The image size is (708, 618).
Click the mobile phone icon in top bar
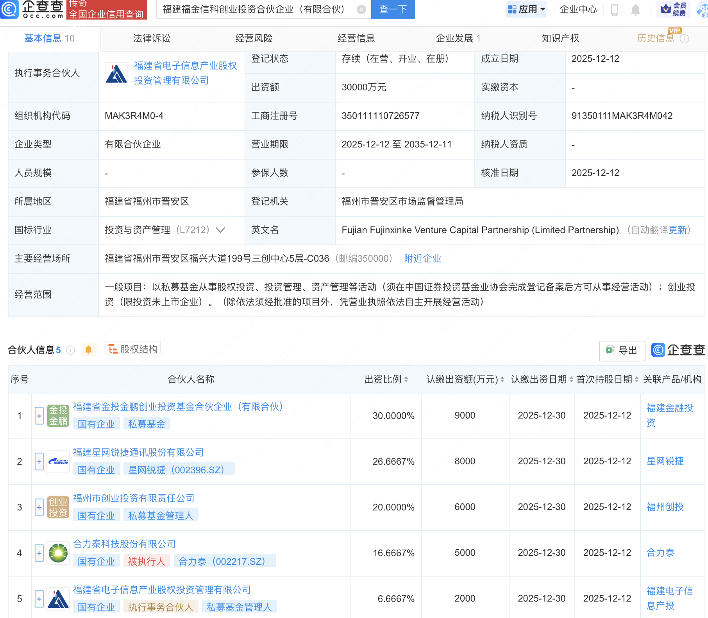click(x=614, y=9)
